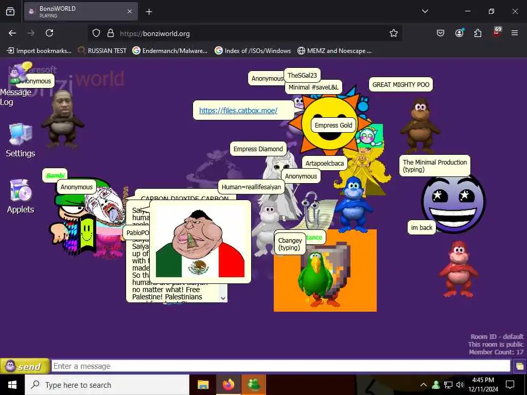Viewport: 527px width, 395px height.
Task: Click the Human=reallifesaiyan name tag
Action: click(x=251, y=187)
